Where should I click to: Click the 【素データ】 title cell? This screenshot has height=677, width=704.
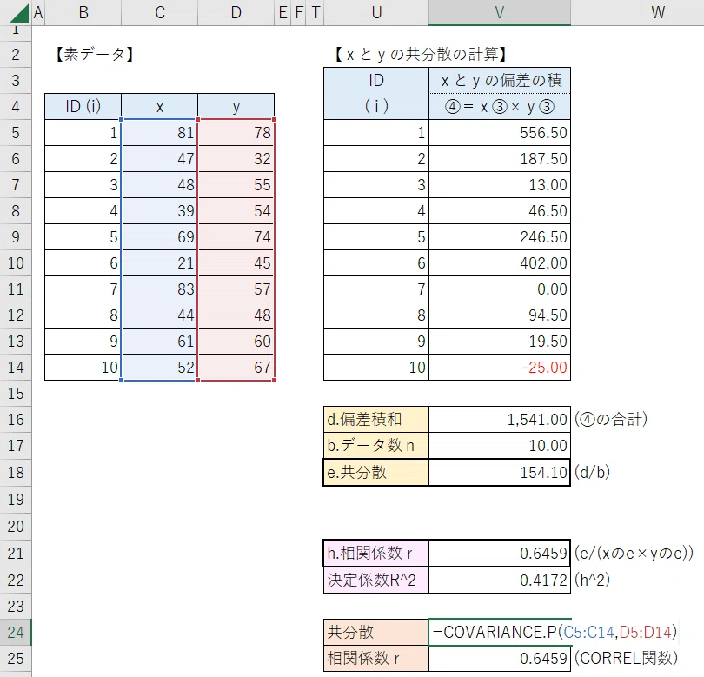click(95, 55)
